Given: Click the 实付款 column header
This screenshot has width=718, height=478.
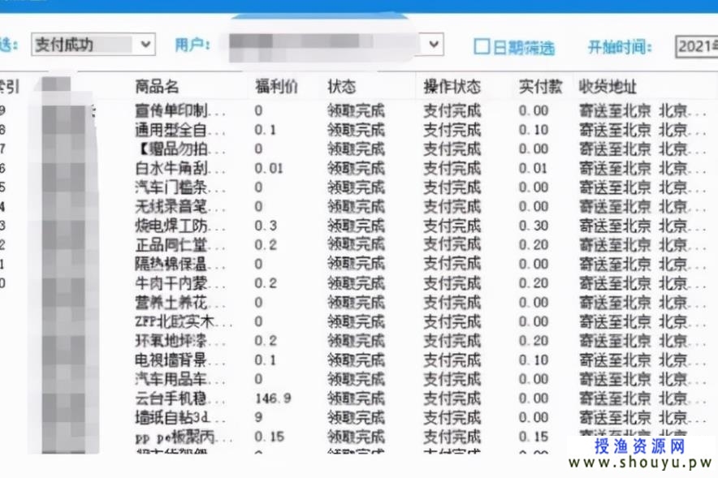Looking at the screenshot, I should [540, 87].
